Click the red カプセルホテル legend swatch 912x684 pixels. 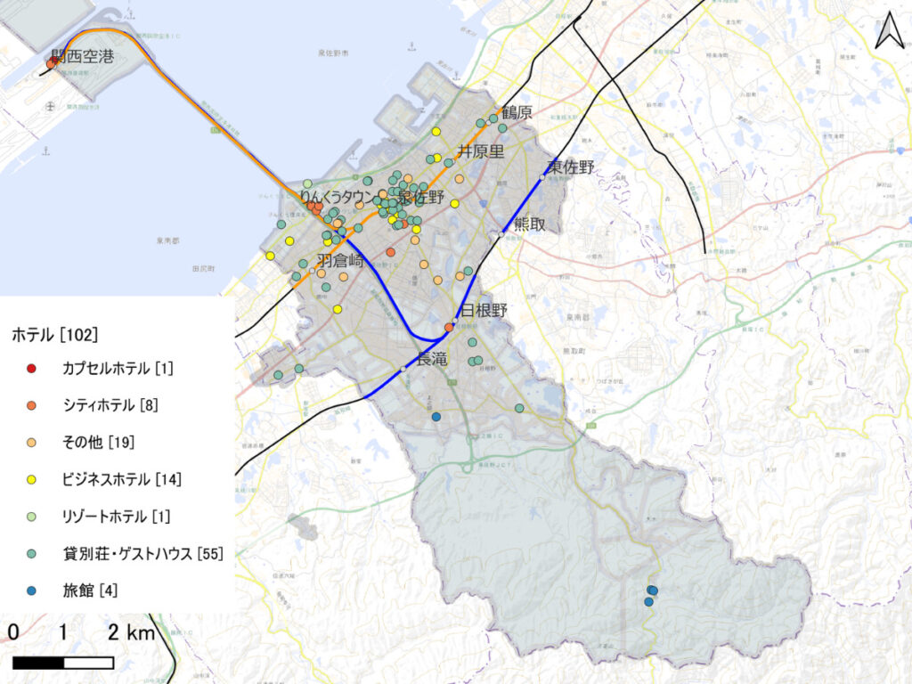pos(31,368)
